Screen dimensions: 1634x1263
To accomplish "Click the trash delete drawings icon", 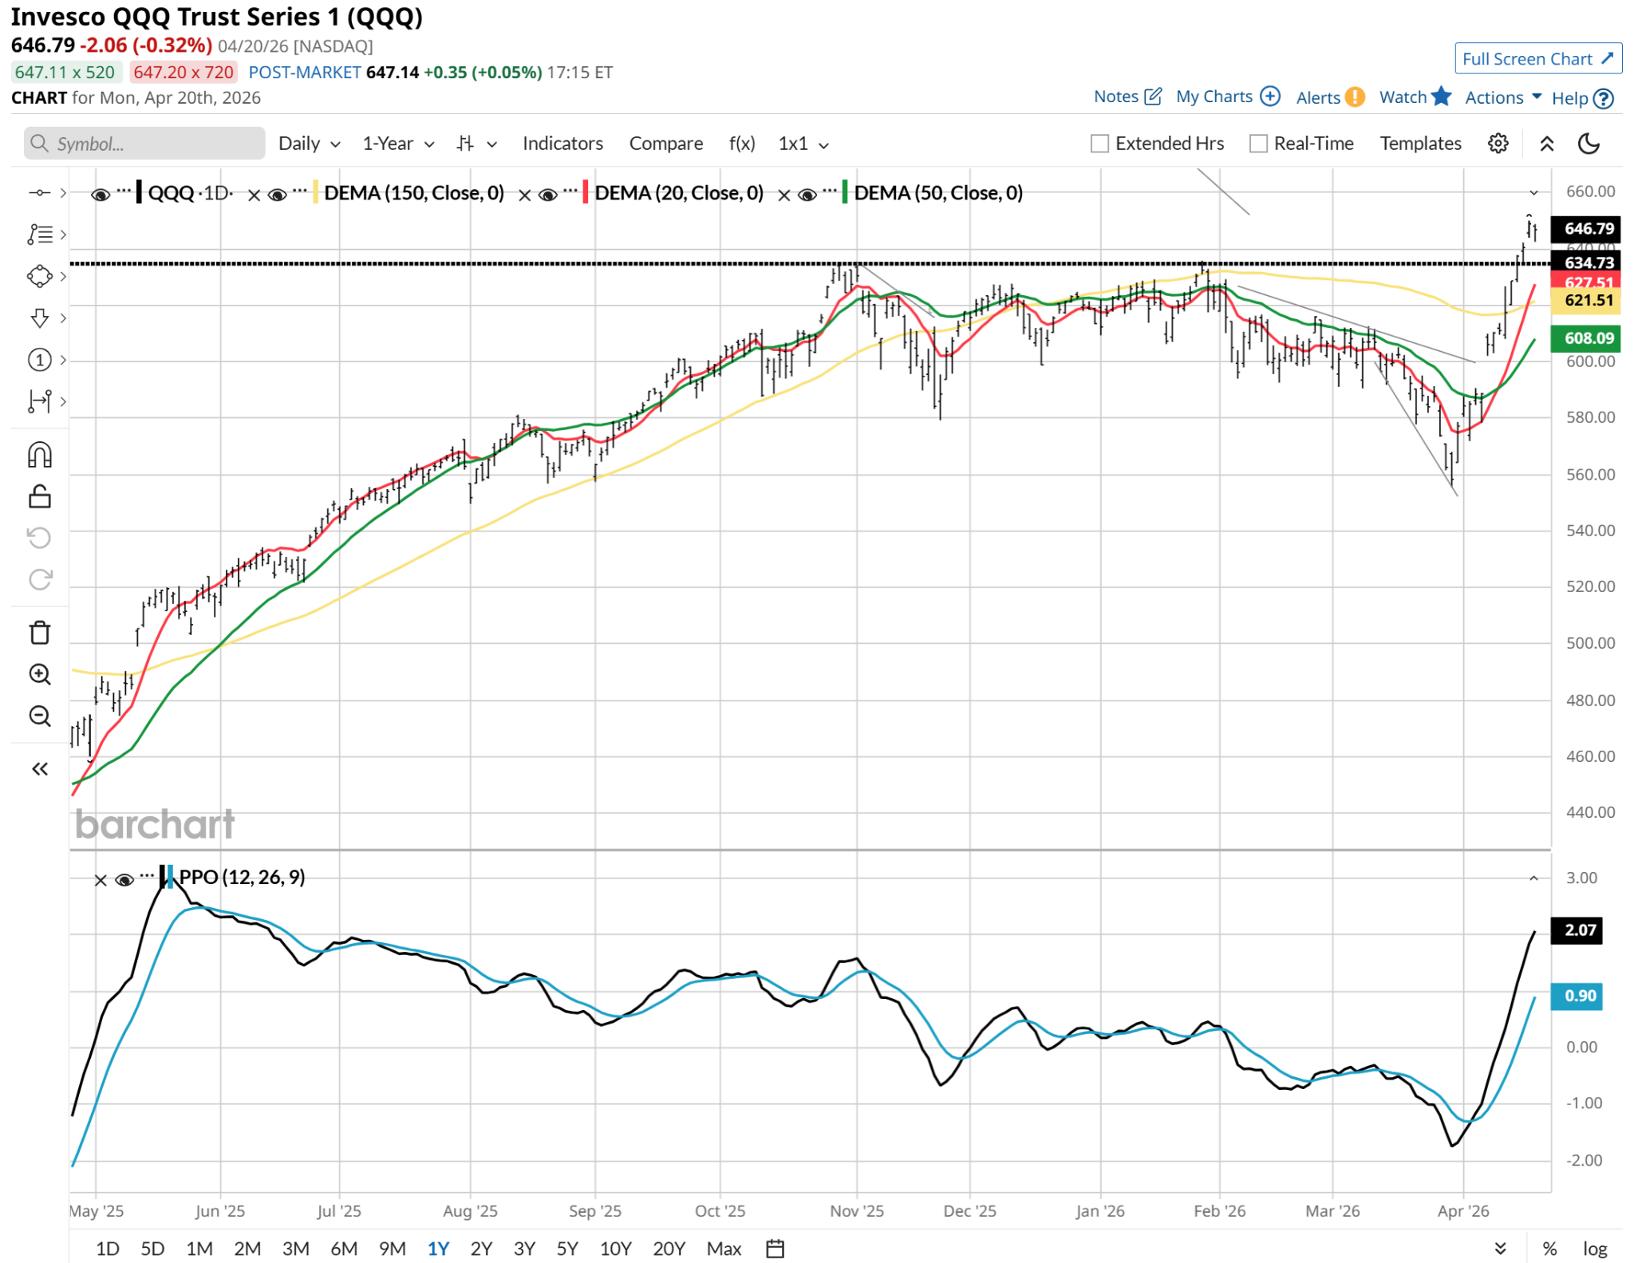I will [x=40, y=633].
